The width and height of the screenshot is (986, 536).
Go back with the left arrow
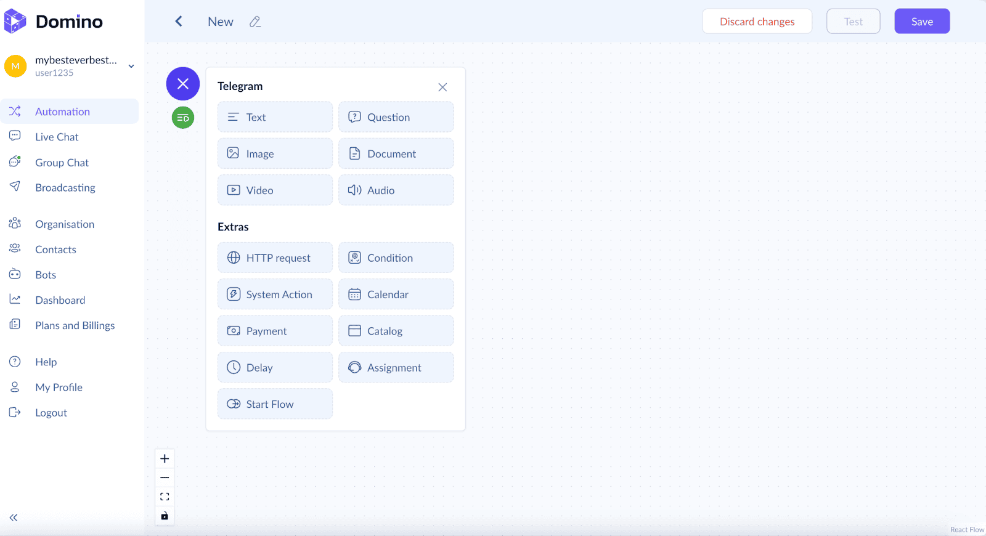coord(179,22)
